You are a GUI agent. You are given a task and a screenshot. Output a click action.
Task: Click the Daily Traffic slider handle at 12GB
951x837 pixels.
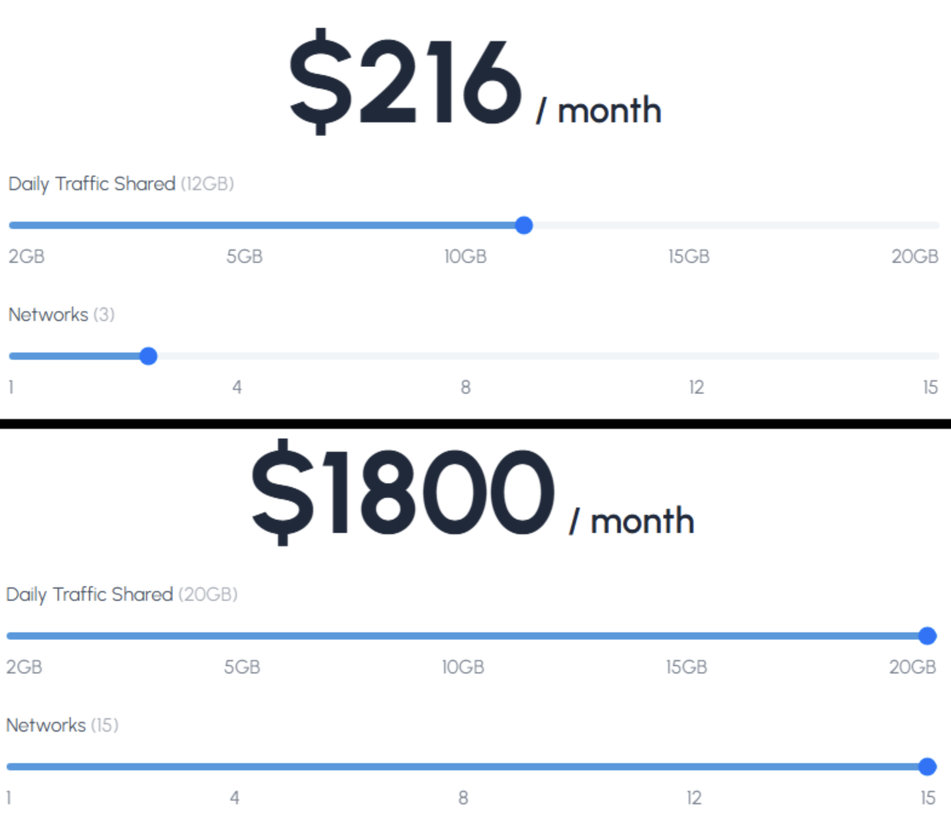pyautogui.click(x=524, y=225)
